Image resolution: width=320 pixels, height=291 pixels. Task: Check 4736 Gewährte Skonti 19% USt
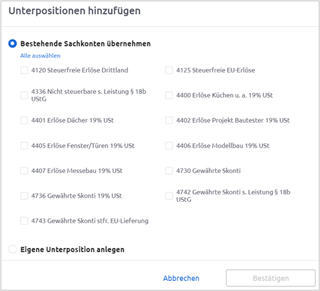pos(24,196)
